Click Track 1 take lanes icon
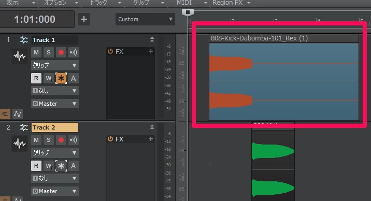The height and width of the screenshot is (201, 371). 5,114
